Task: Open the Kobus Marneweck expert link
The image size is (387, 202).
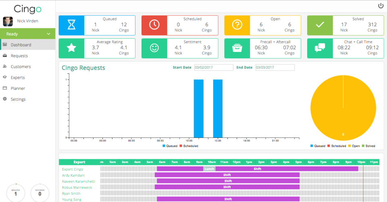Action: (77, 187)
